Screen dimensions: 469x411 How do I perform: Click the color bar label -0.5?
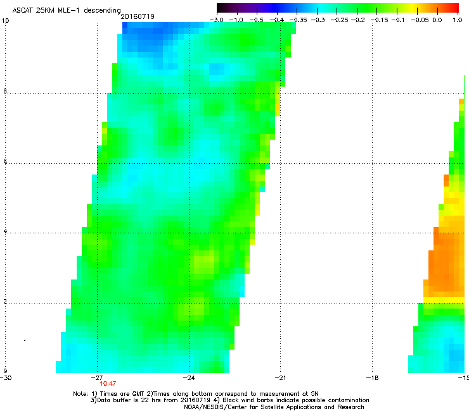coord(256,20)
